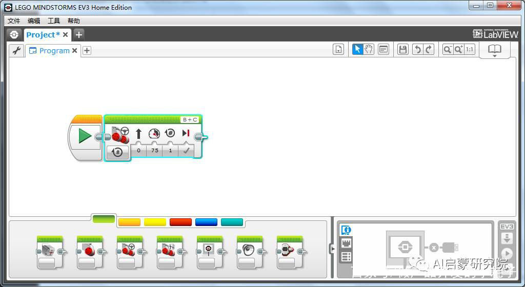The width and height of the screenshot is (525, 287).
Task: Redo the last action
Action: point(429,50)
